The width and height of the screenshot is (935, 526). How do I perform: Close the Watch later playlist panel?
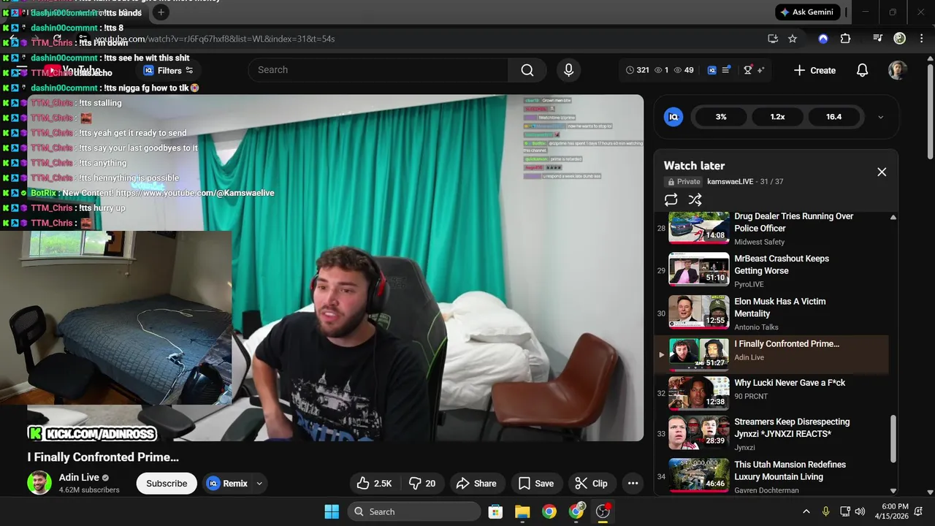[x=882, y=172]
